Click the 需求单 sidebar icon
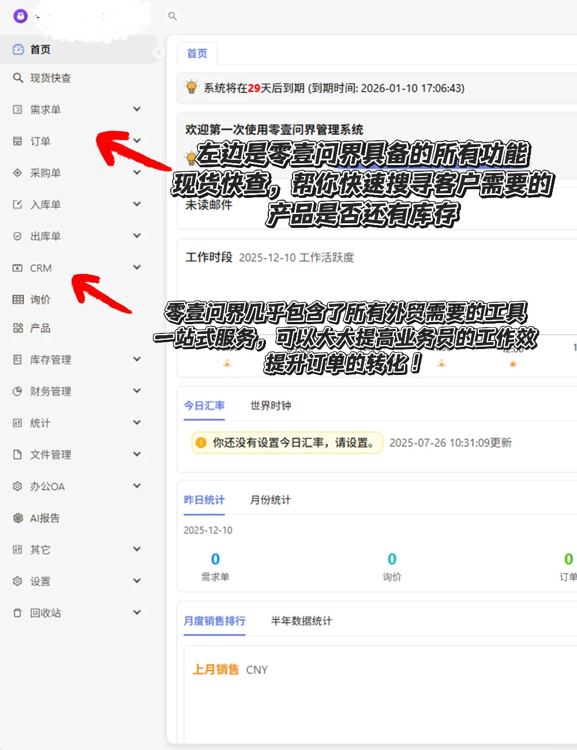The image size is (577, 750). tap(18, 110)
